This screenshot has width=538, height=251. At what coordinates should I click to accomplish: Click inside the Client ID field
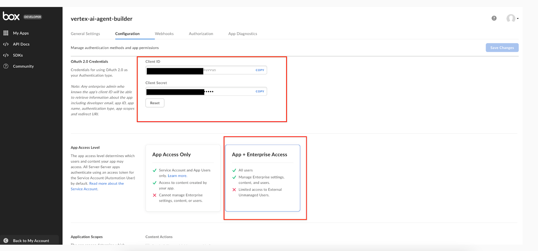(x=229, y=70)
